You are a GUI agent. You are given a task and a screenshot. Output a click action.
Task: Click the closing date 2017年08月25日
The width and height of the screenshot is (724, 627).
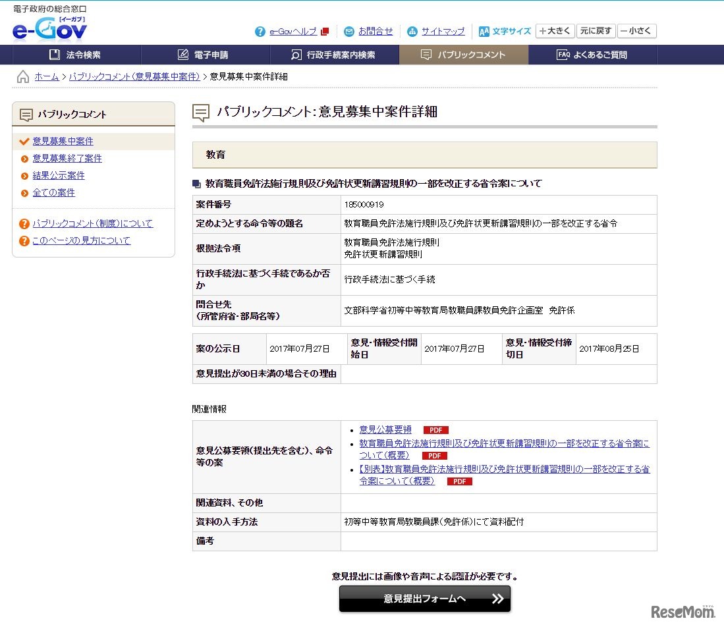(609, 349)
